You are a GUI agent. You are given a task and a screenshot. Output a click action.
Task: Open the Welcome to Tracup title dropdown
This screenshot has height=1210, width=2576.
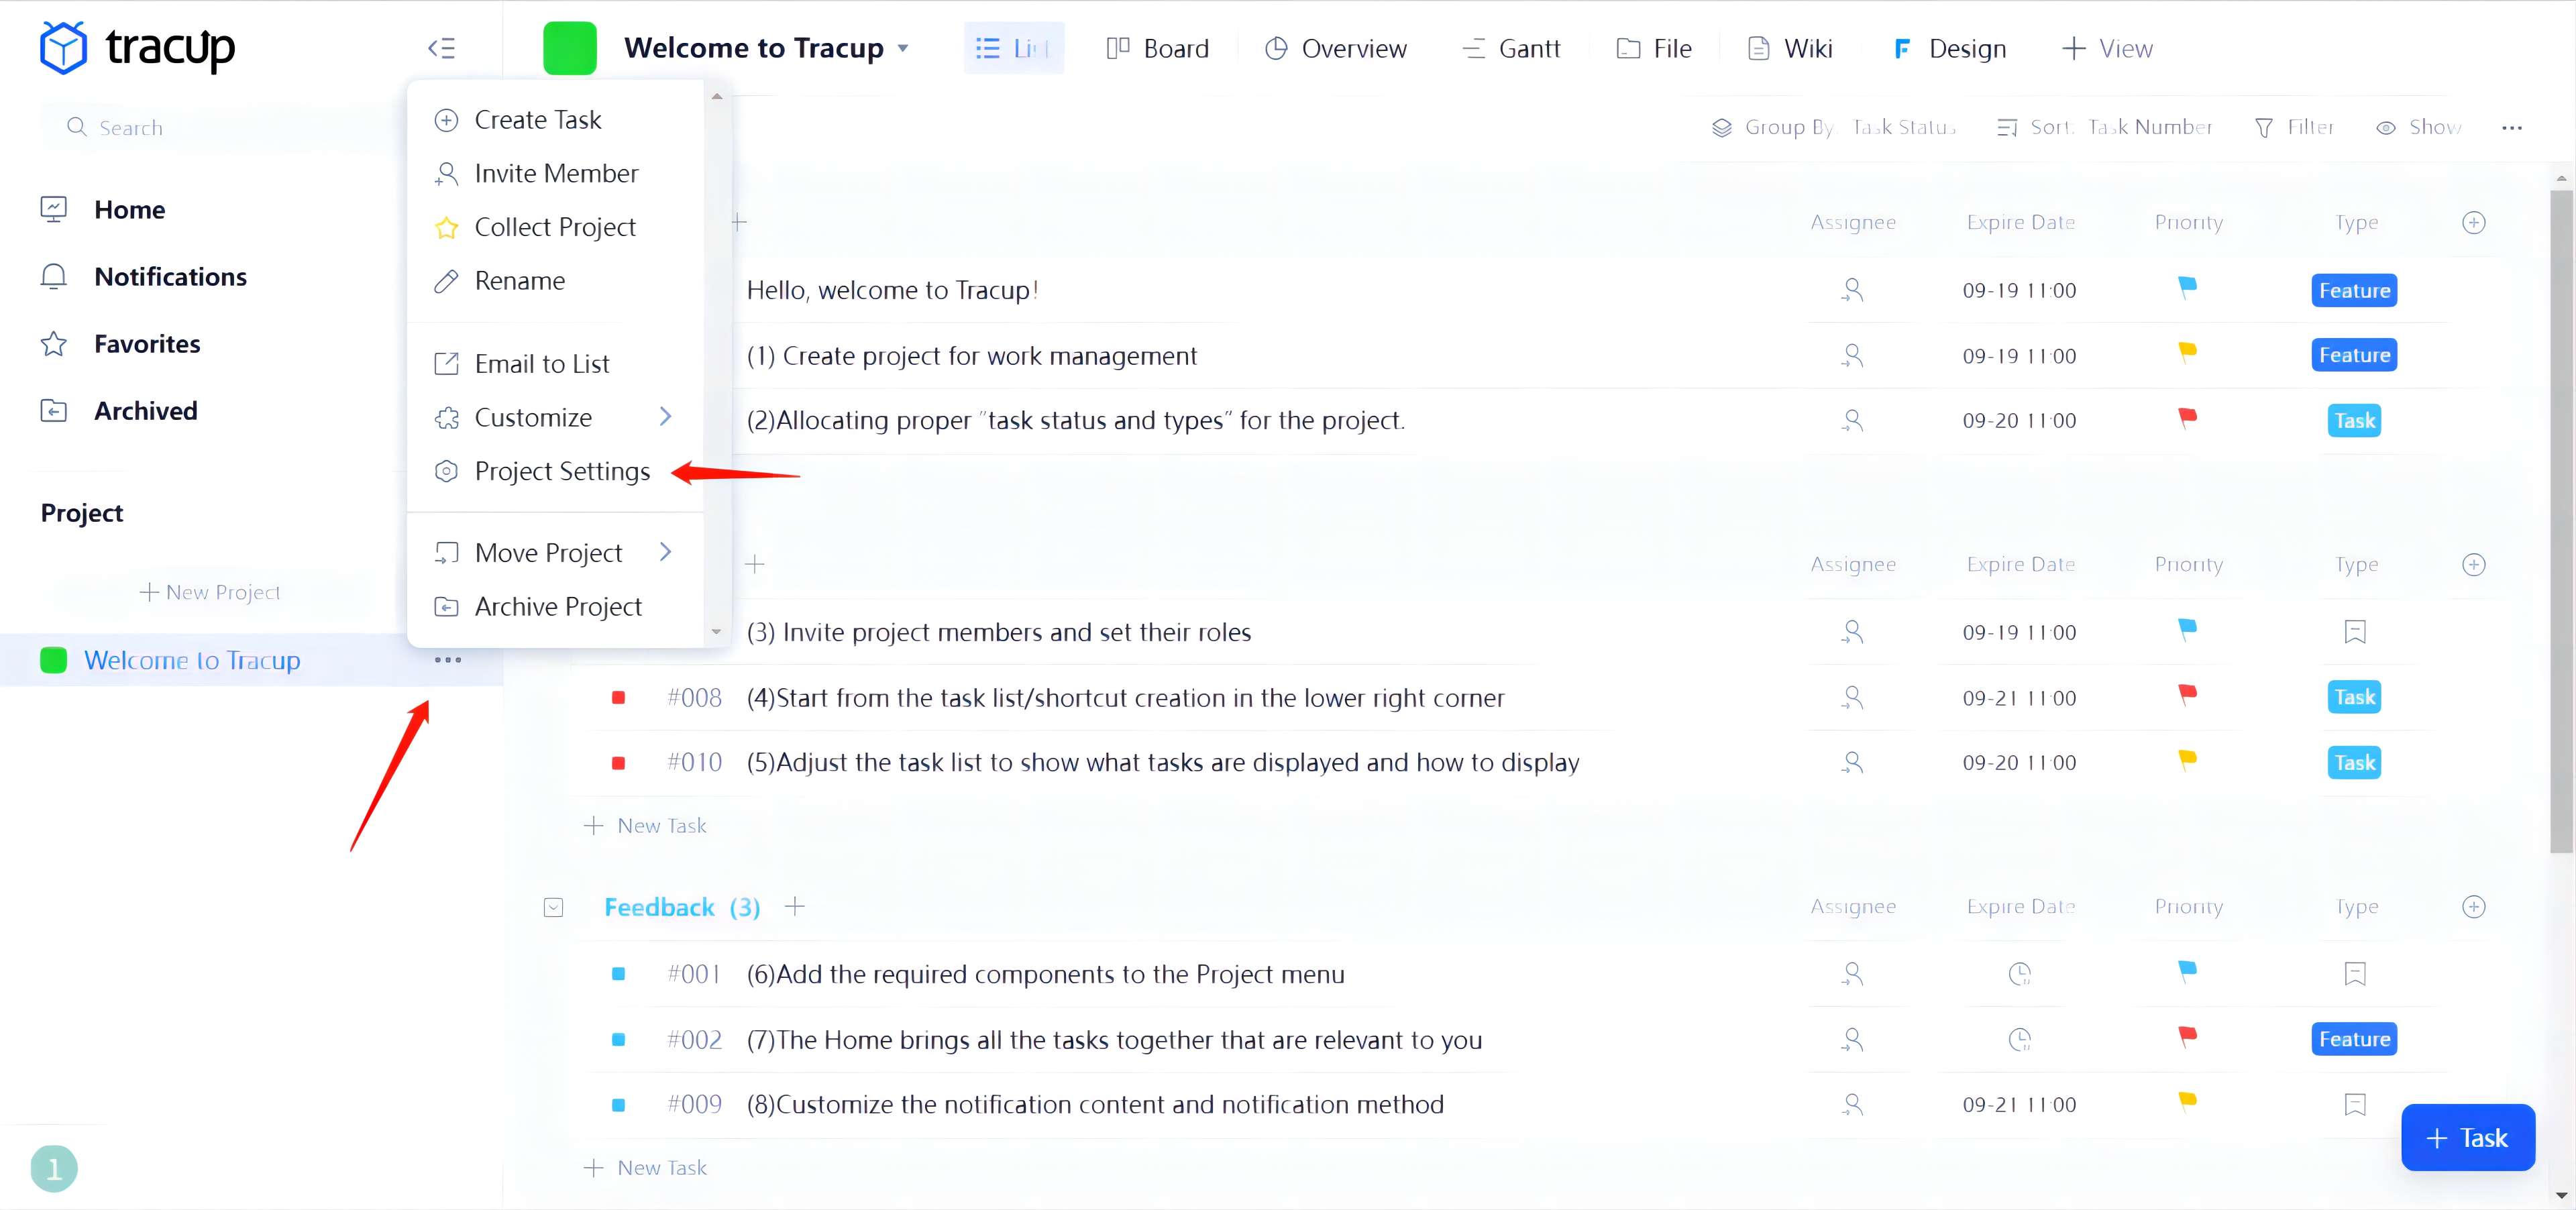coord(903,48)
